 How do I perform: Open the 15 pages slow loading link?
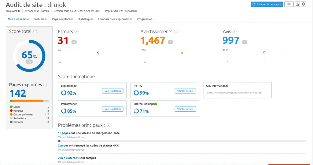click(x=64, y=133)
